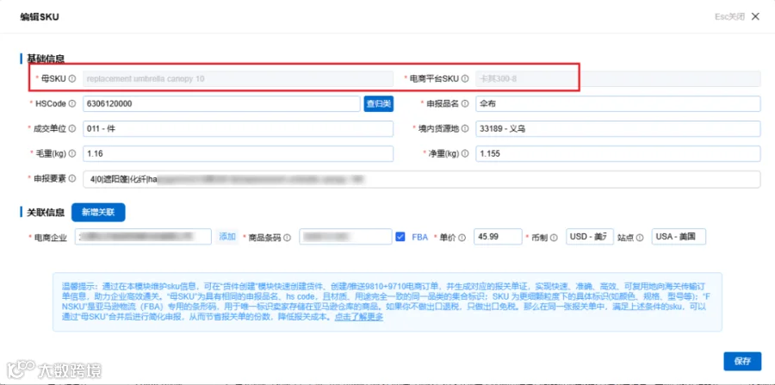
Task: Click info icon beside 站点 label
Action: (x=640, y=237)
